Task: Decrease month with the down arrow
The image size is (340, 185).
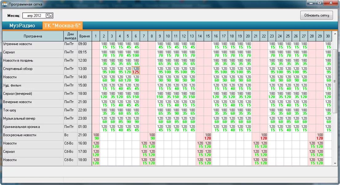Action: (x=50, y=16)
